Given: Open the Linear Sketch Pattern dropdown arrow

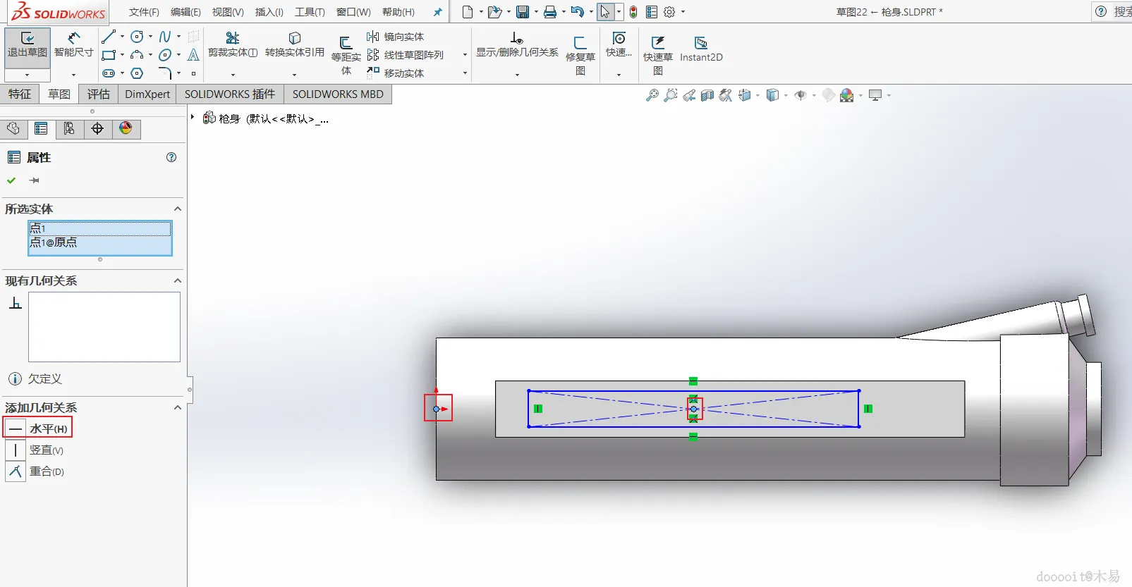Looking at the screenshot, I should click(x=465, y=55).
